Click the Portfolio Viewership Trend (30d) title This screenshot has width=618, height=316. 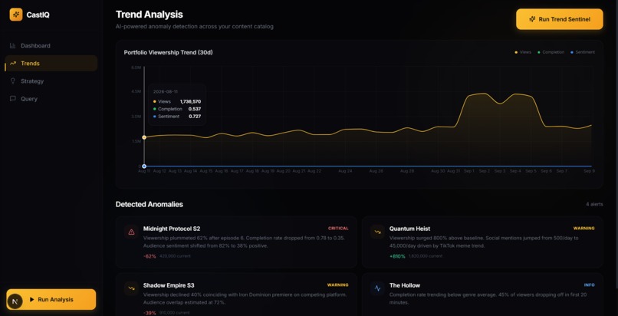click(168, 52)
